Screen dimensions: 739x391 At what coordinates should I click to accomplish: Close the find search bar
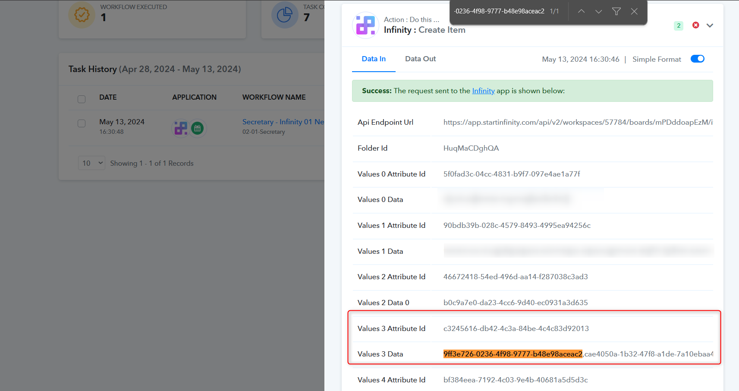634,11
